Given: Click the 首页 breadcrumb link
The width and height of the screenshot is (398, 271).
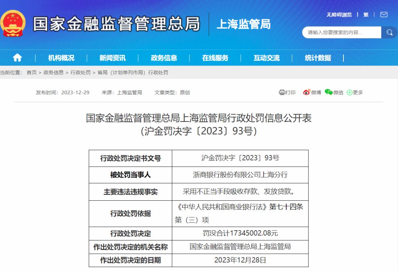Looking at the screenshot, I should [31, 73].
